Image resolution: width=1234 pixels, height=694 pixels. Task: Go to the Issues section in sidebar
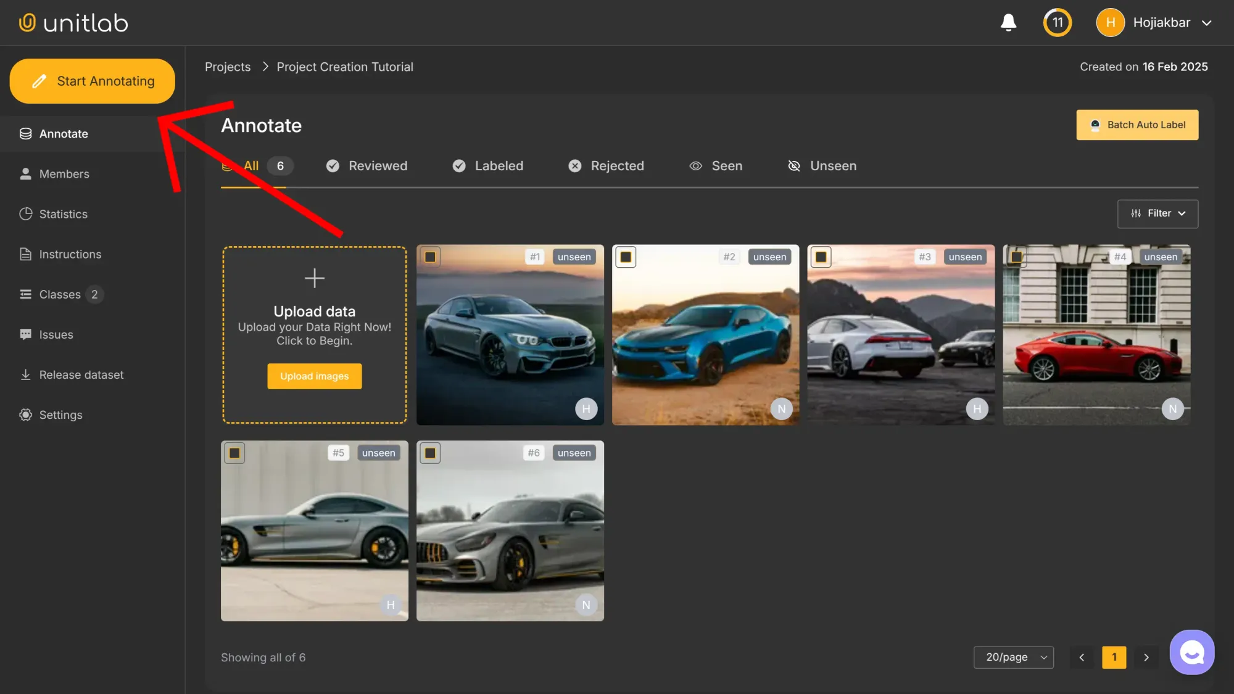click(x=56, y=334)
